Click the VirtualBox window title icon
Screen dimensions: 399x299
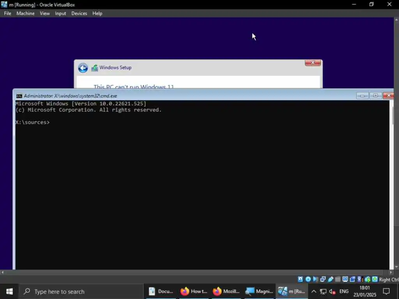[4, 4]
